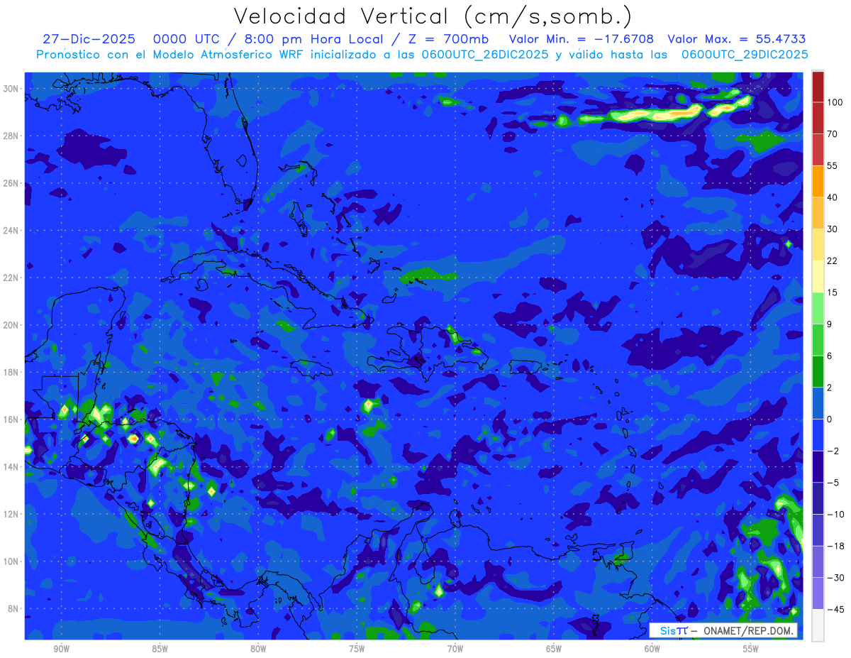The width and height of the screenshot is (851, 658).
Task: Click the dark red swatch above 100
Action: 818,87
